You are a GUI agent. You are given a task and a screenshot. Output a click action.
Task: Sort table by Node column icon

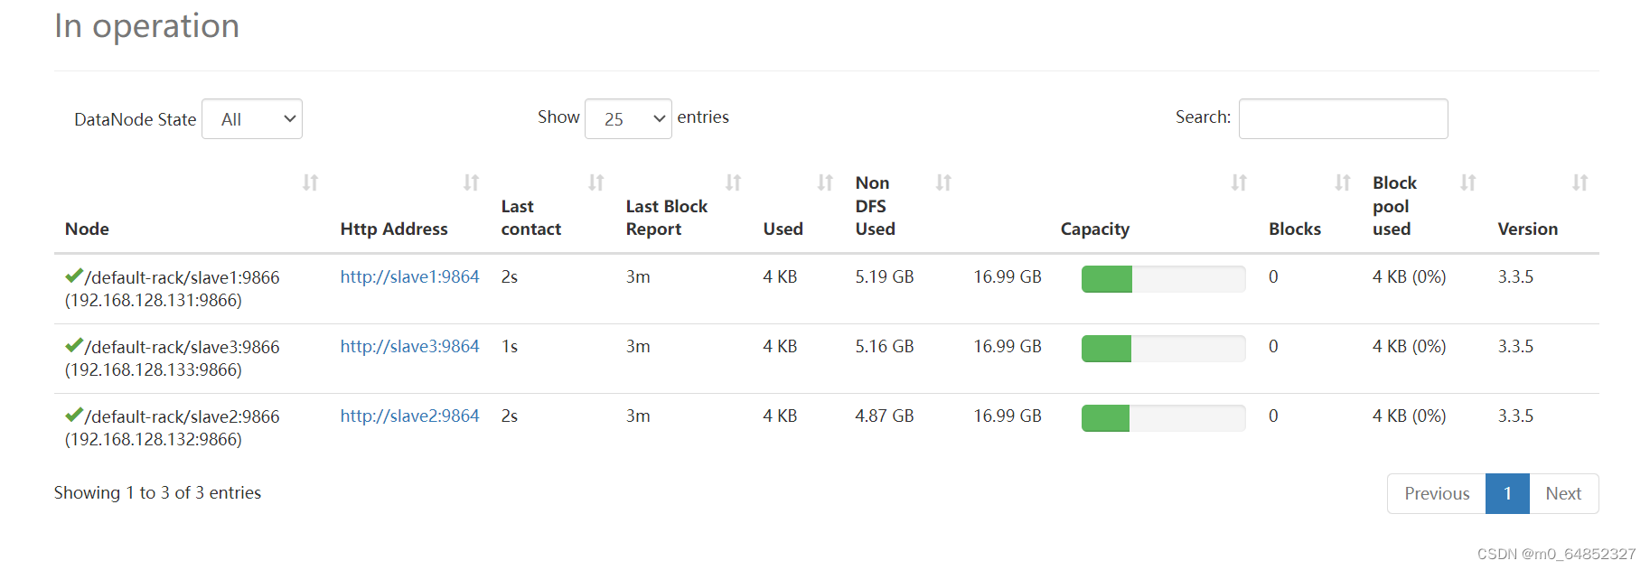[x=310, y=182]
